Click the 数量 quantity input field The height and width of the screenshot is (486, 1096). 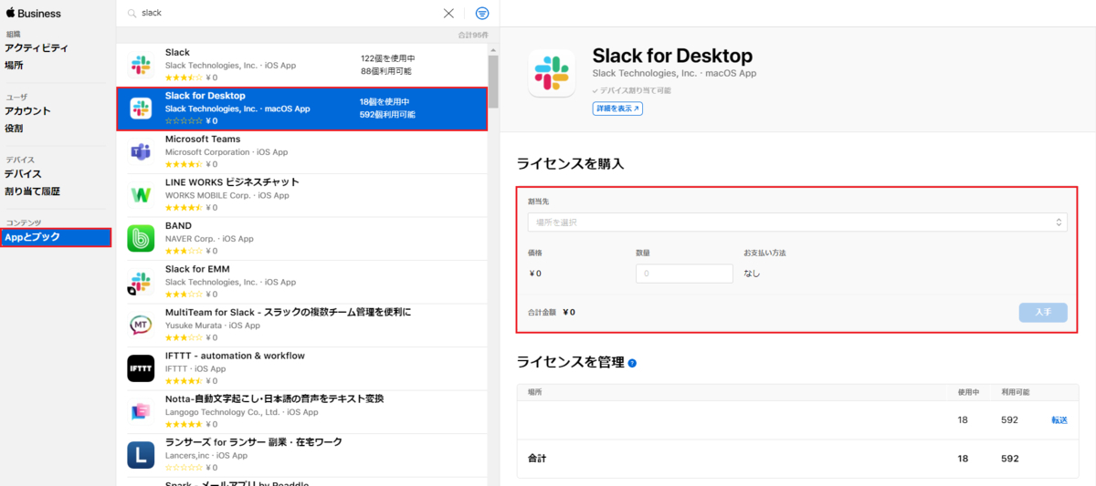click(684, 274)
